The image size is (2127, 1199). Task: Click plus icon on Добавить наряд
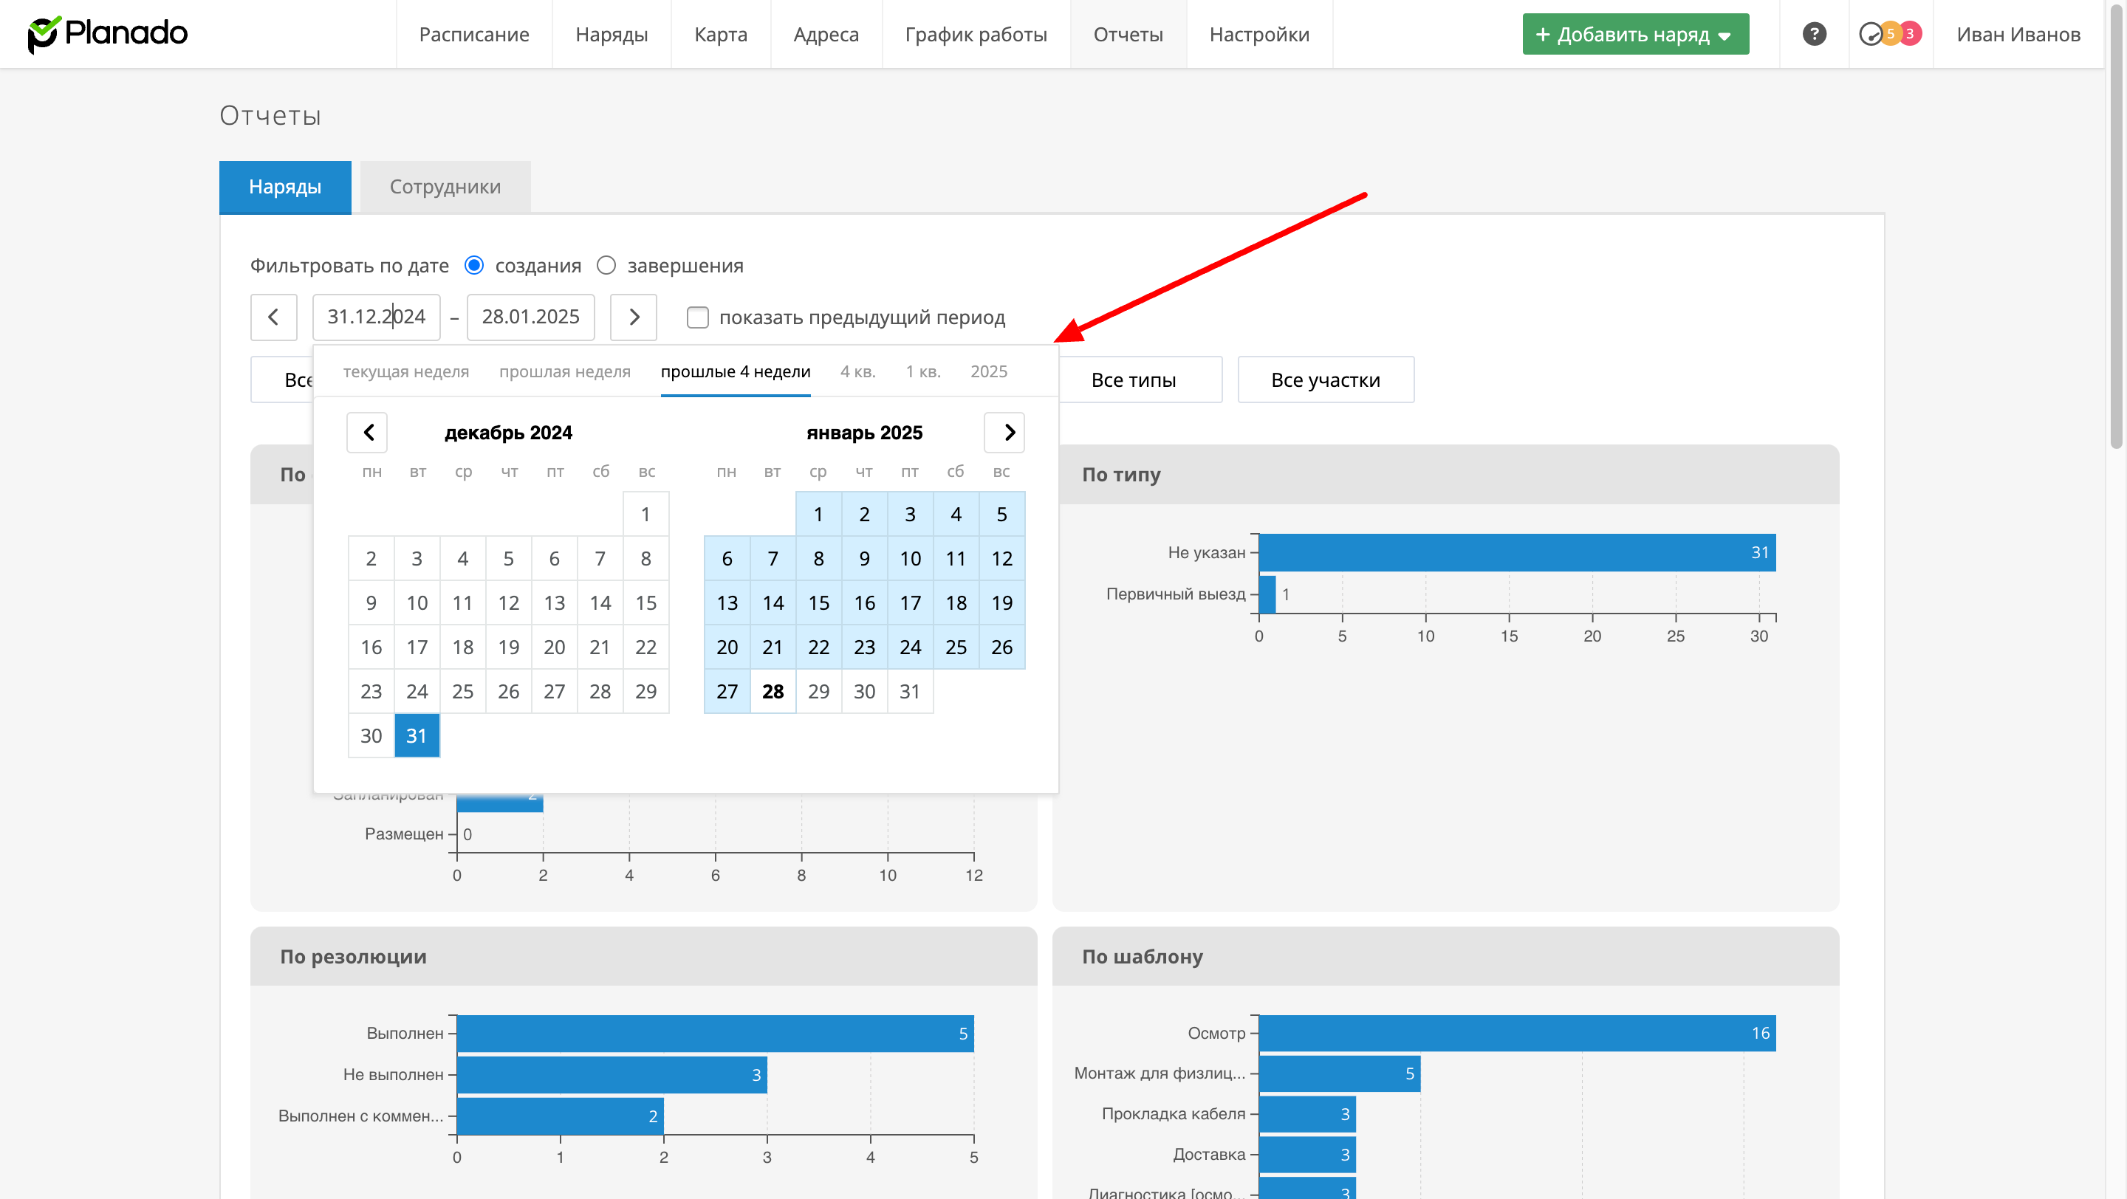click(1542, 35)
